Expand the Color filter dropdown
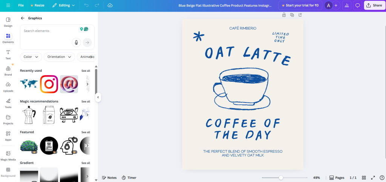 pyautogui.click(x=31, y=57)
